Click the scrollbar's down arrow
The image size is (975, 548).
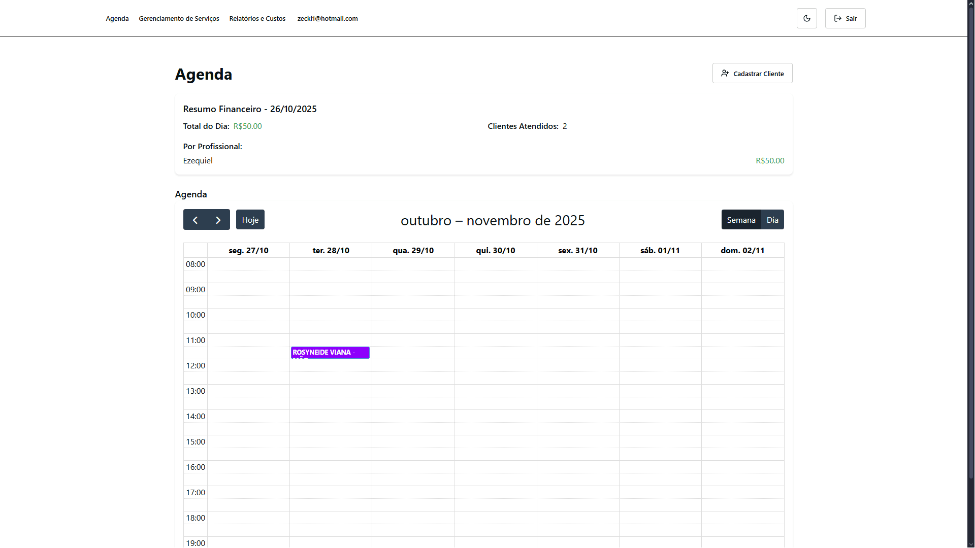(971, 544)
